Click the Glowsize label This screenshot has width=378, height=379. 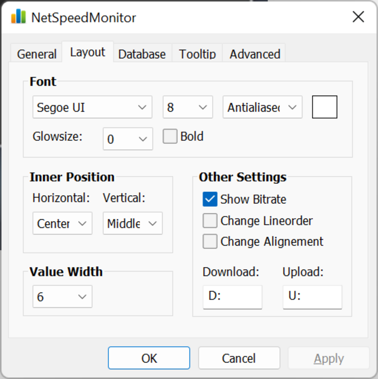point(57,136)
